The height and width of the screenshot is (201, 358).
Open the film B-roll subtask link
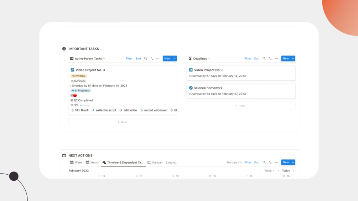(x=79, y=110)
